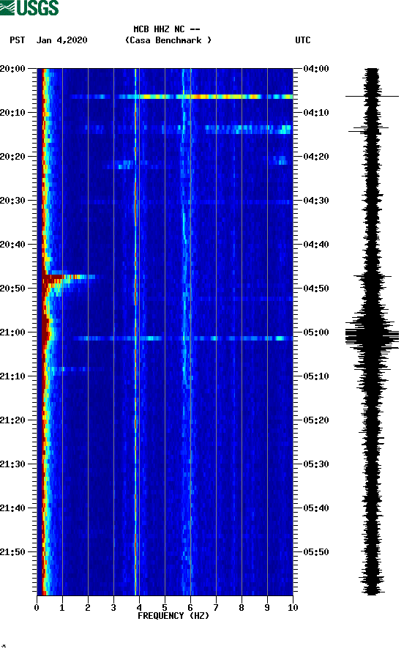Click the UTC time label '05:40'
Image resolution: width=404 pixels, height=654 pixels.
click(x=316, y=508)
